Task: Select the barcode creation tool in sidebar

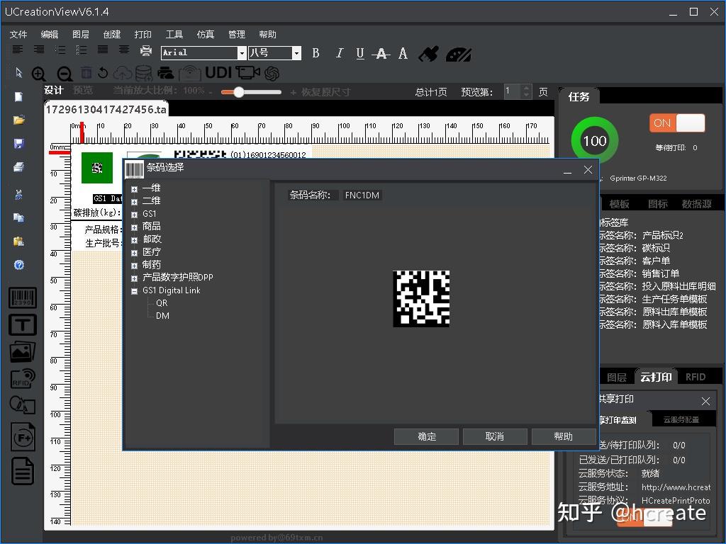Action: [22, 298]
